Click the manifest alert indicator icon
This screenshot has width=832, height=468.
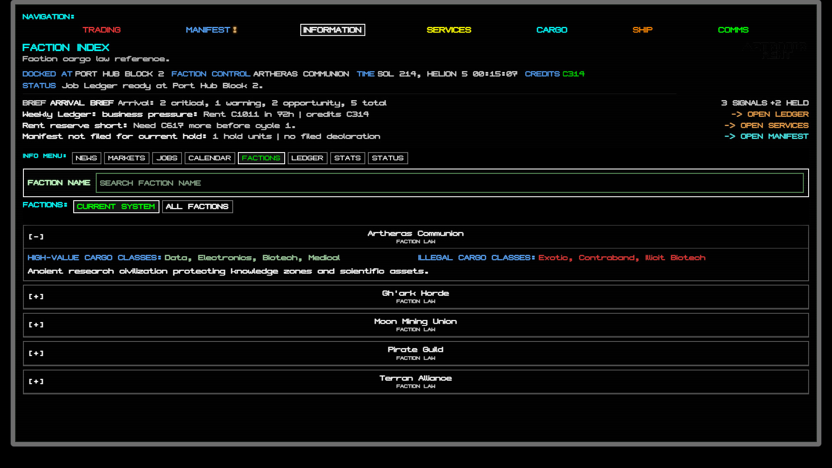coord(235,30)
